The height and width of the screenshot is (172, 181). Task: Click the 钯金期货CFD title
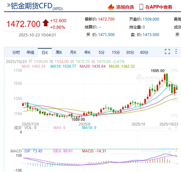click(32, 6)
